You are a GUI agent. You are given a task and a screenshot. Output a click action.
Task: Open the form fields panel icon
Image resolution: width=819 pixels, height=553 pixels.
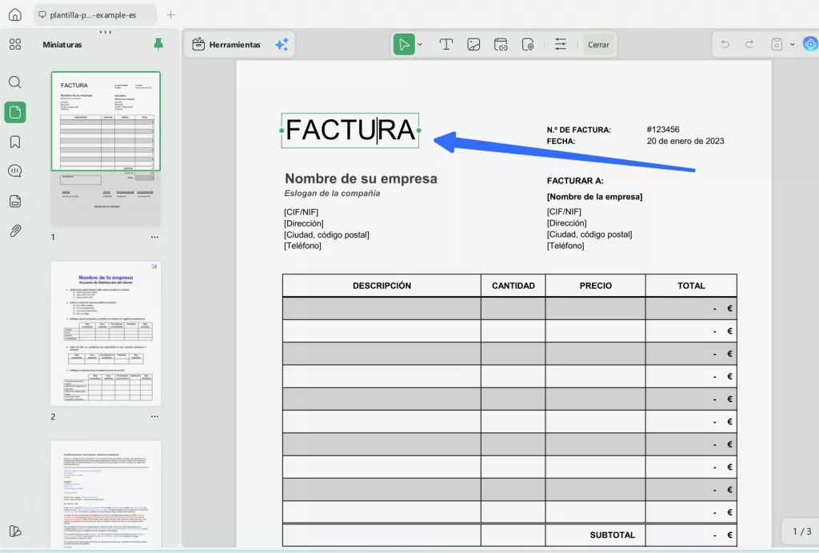15,201
